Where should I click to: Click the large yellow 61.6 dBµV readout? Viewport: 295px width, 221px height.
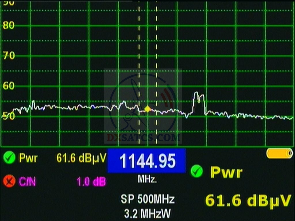point(248,201)
